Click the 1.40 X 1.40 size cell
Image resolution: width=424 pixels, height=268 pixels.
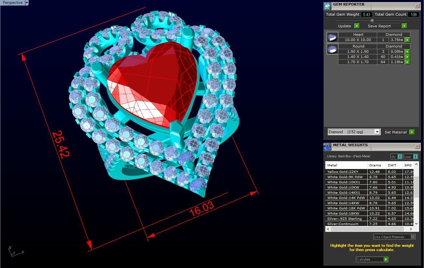[358, 57]
